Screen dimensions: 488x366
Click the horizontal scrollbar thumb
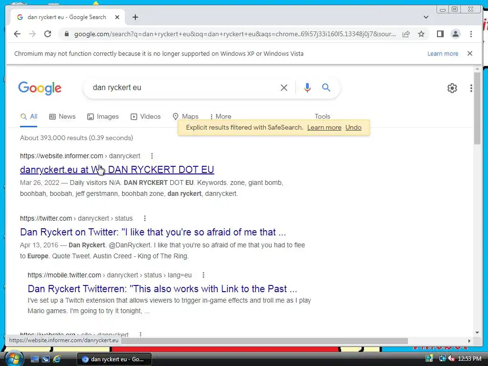[264, 341]
